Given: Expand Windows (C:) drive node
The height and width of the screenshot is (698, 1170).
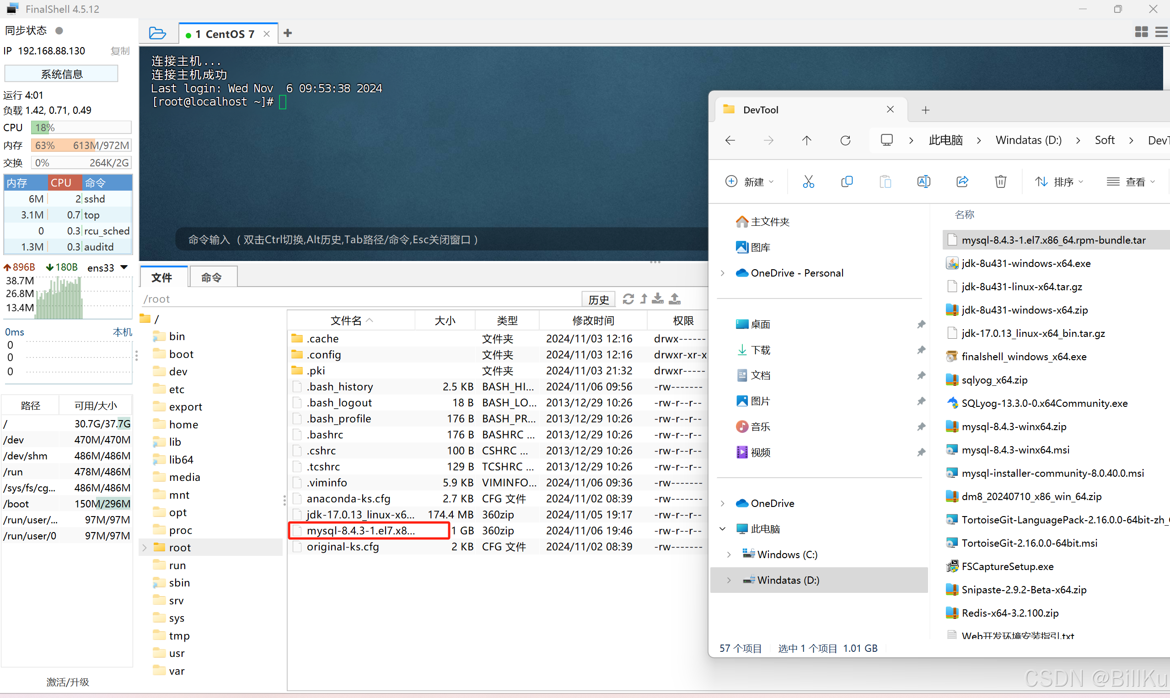Looking at the screenshot, I should click(x=729, y=554).
